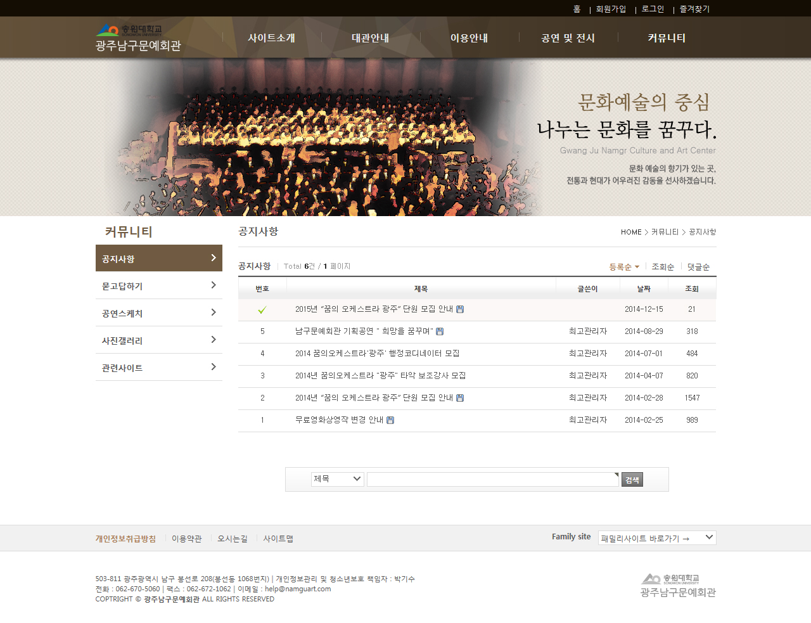Click attachment icon on 2015 orchestra recruitment post
The width and height of the screenshot is (811, 623).
[x=460, y=309]
